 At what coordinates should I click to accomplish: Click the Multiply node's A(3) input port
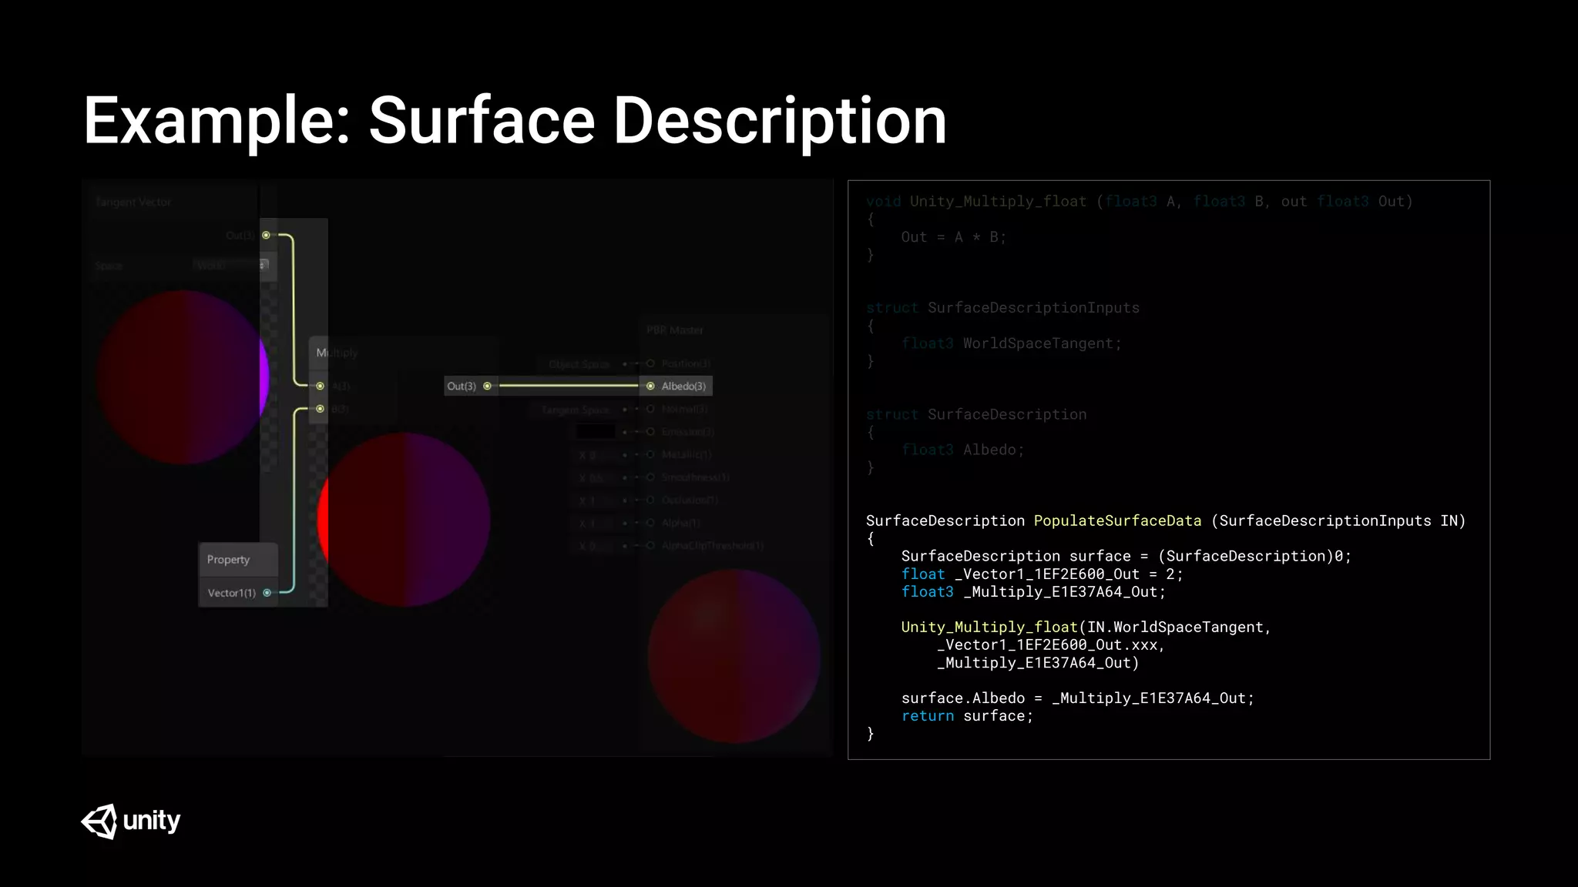[320, 386]
